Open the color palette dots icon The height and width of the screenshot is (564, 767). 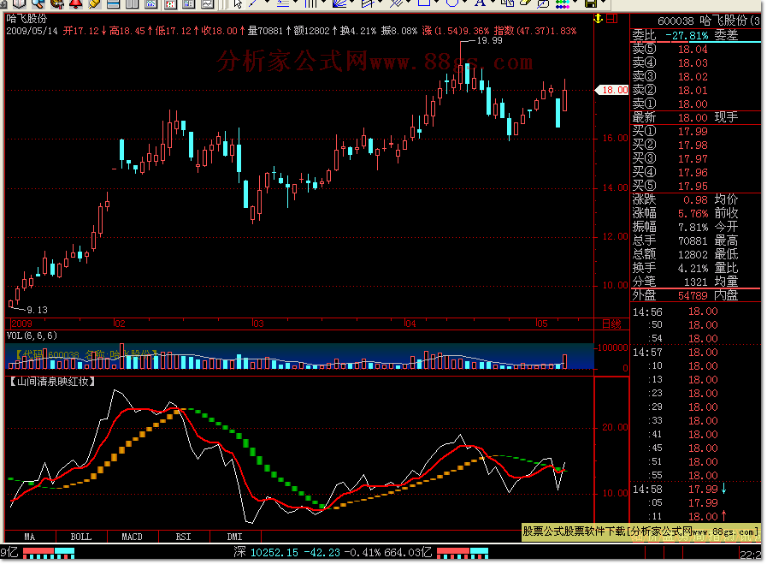coord(563,4)
